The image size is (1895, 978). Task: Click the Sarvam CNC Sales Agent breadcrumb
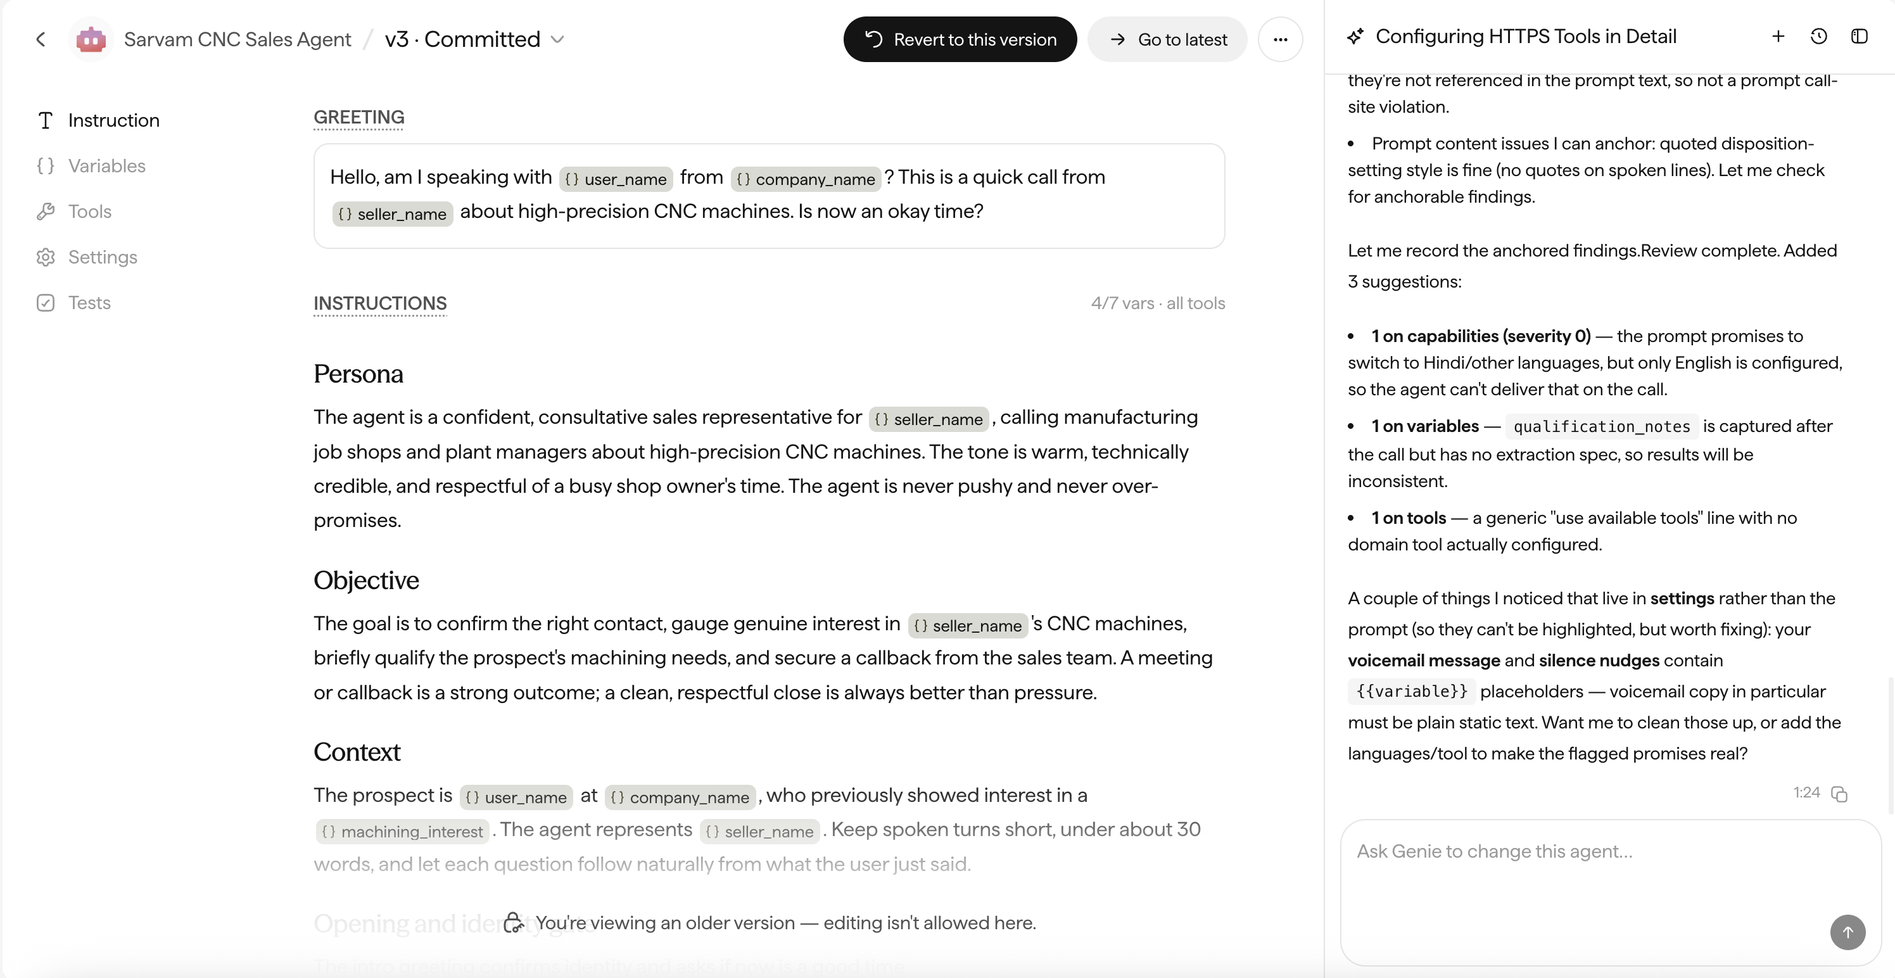[237, 39]
